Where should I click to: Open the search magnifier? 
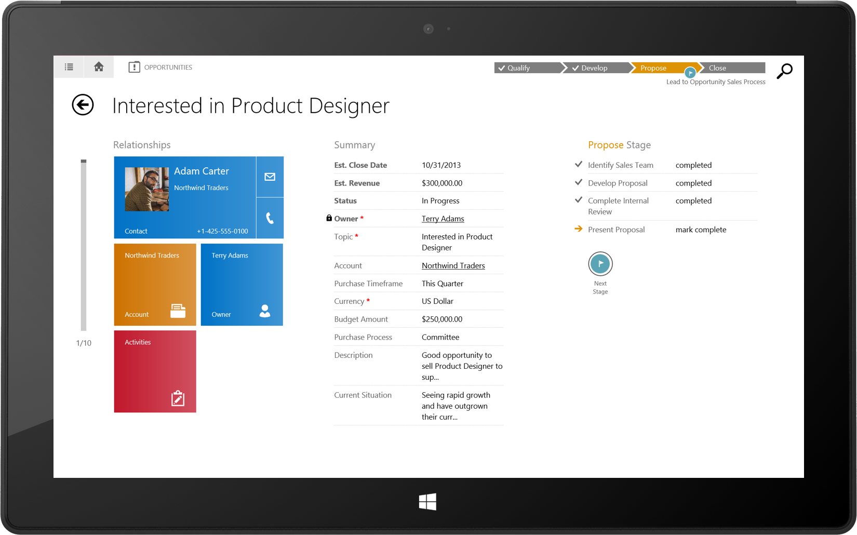[x=784, y=71]
